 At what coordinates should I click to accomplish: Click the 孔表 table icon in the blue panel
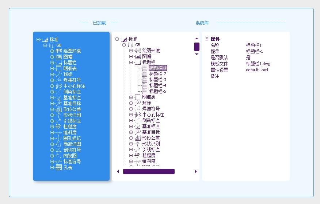tap(58, 167)
